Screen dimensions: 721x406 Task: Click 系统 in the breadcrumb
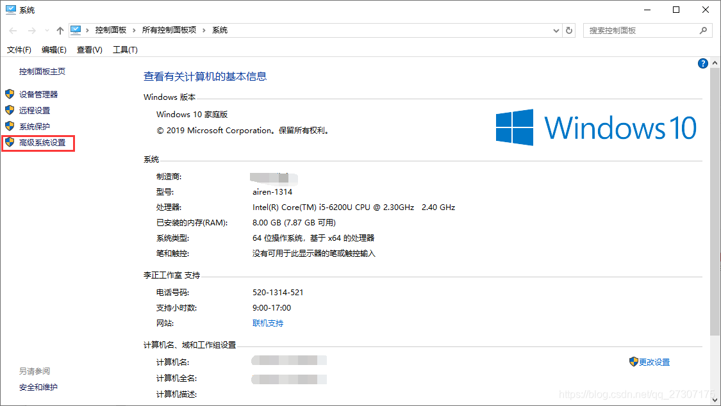click(220, 30)
